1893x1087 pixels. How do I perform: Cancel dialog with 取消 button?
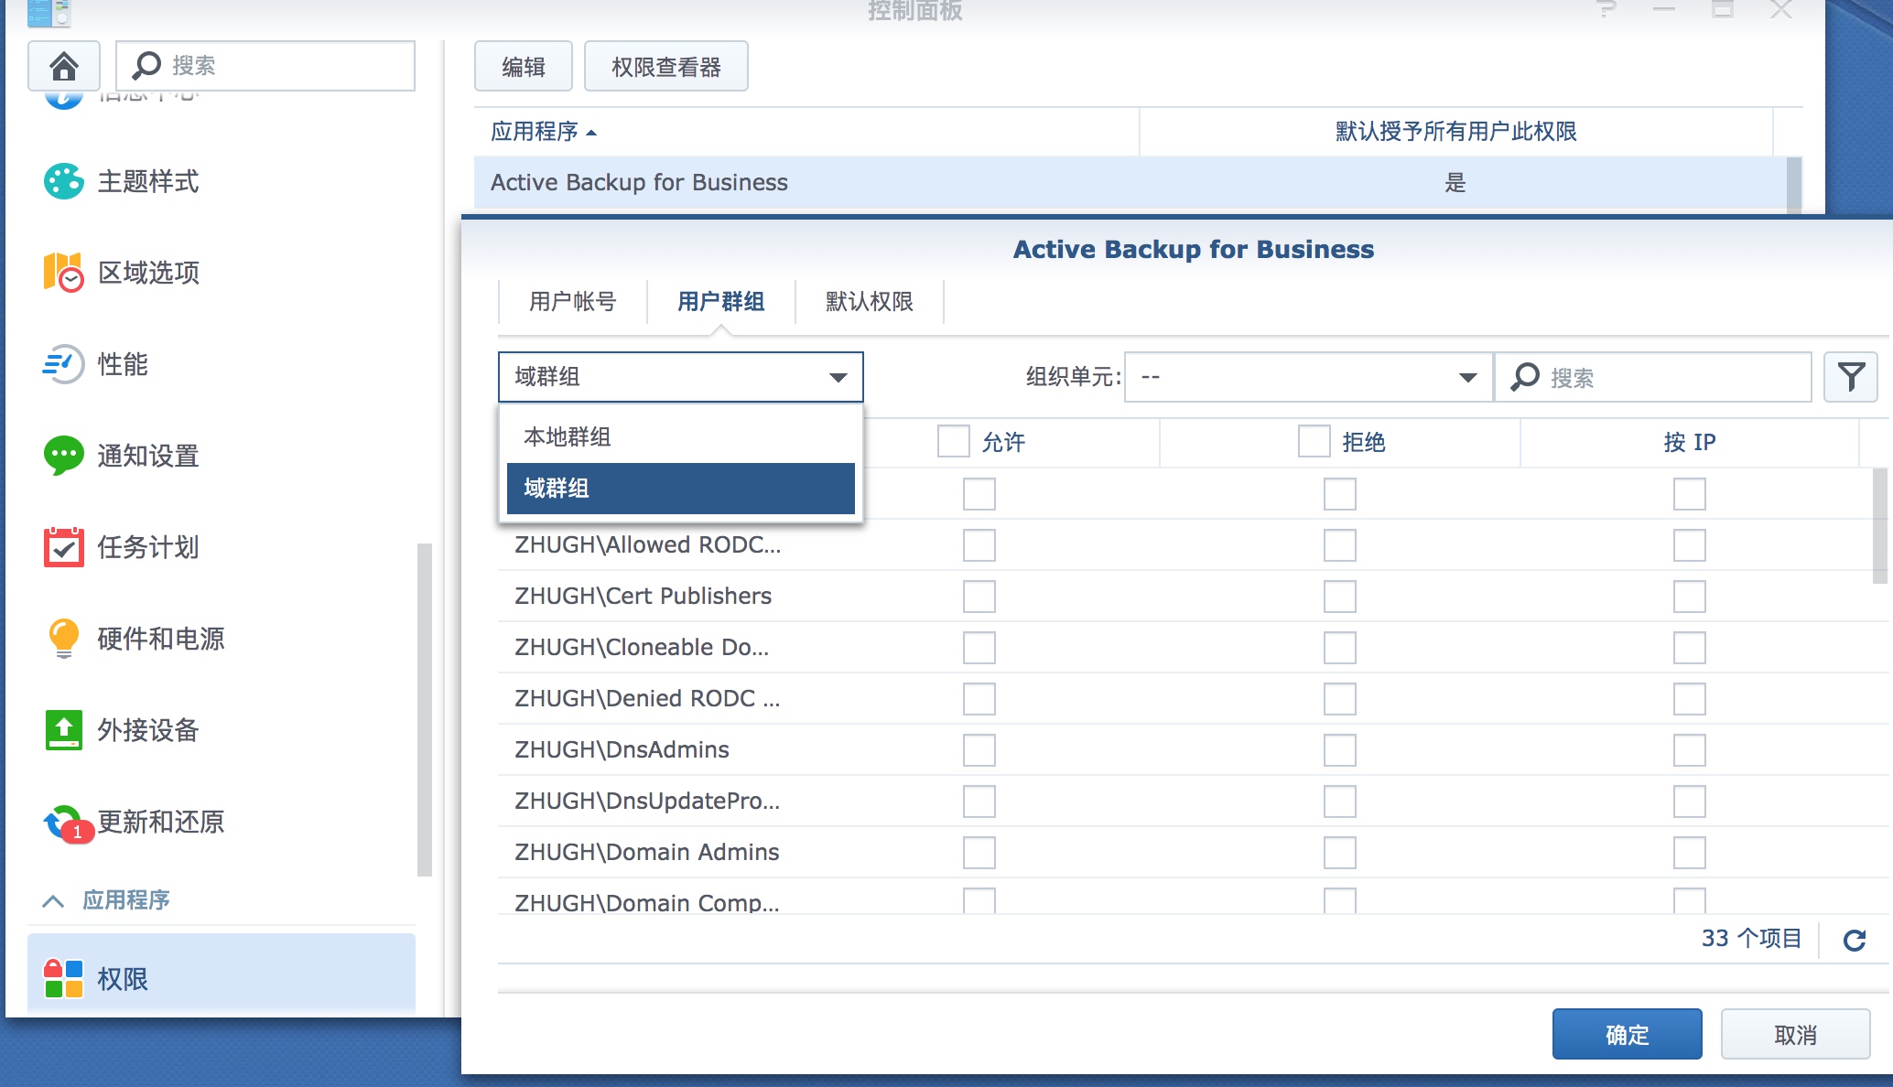[1795, 1035]
